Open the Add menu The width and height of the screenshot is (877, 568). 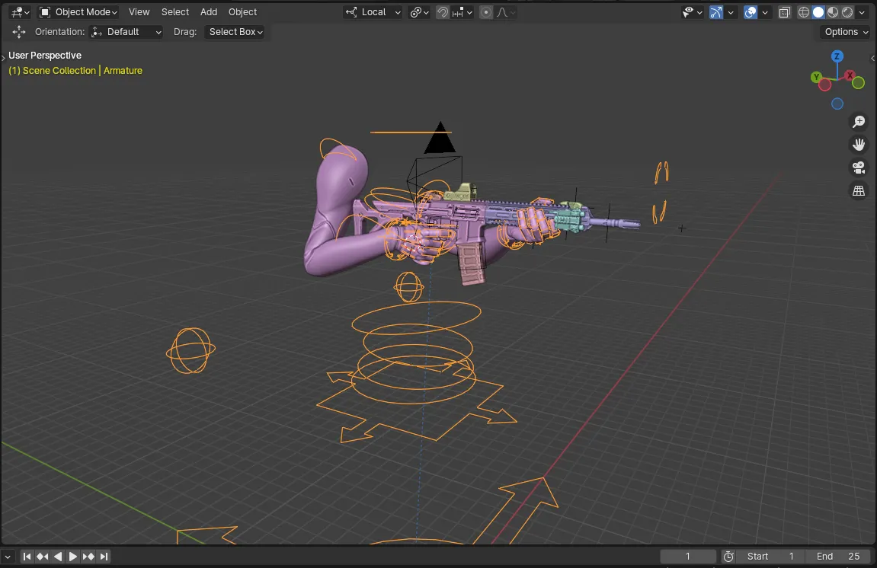tap(208, 11)
